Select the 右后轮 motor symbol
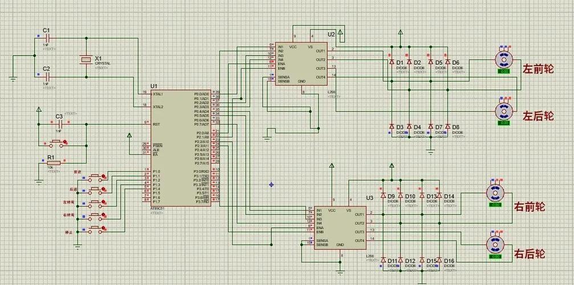The width and height of the screenshot is (574, 285). tap(495, 245)
